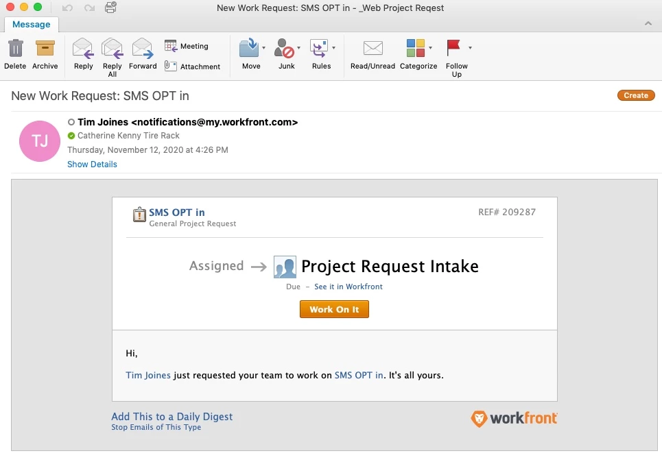662x462 pixels.
Task: Print the email with the printer icon
Action: click(x=110, y=7)
